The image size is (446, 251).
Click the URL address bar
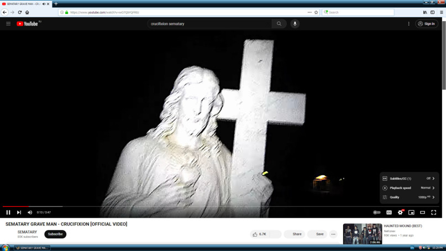point(188,12)
